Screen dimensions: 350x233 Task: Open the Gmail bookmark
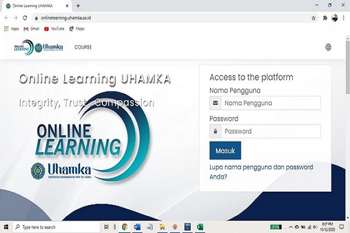pyautogui.click(x=31, y=29)
